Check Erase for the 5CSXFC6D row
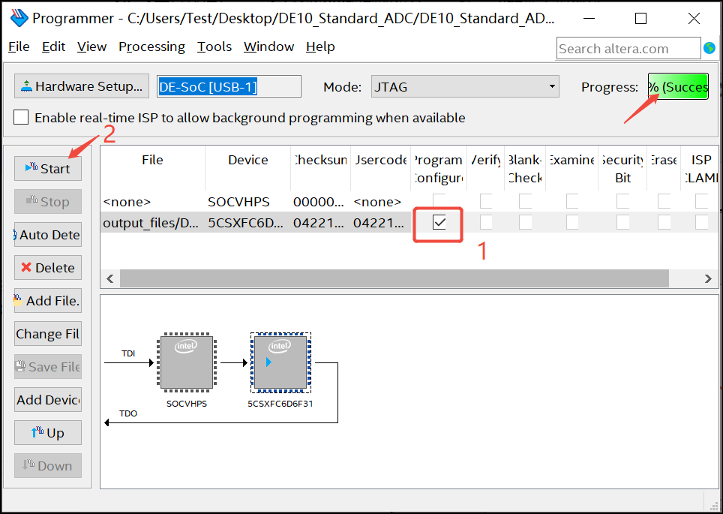Image resolution: width=723 pixels, height=514 pixels. [664, 222]
